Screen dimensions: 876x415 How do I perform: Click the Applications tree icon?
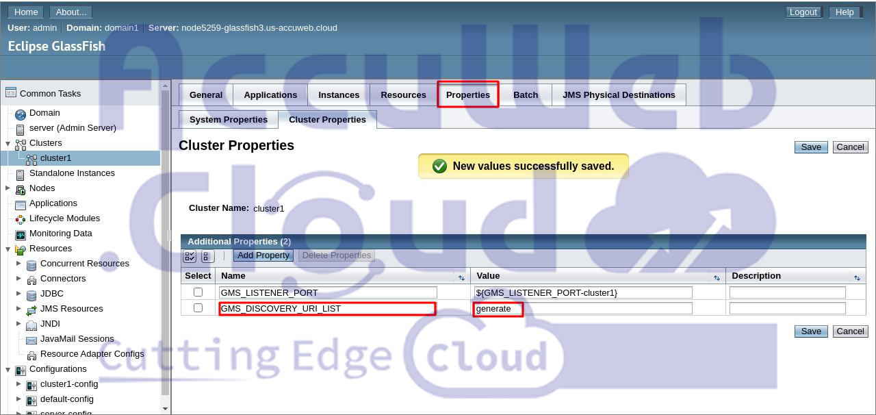pyautogui.click(x=21, y=204)
